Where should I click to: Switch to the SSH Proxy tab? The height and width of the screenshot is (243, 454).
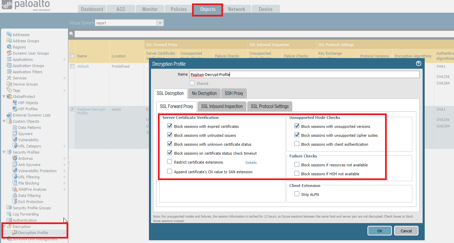(234, 93)
